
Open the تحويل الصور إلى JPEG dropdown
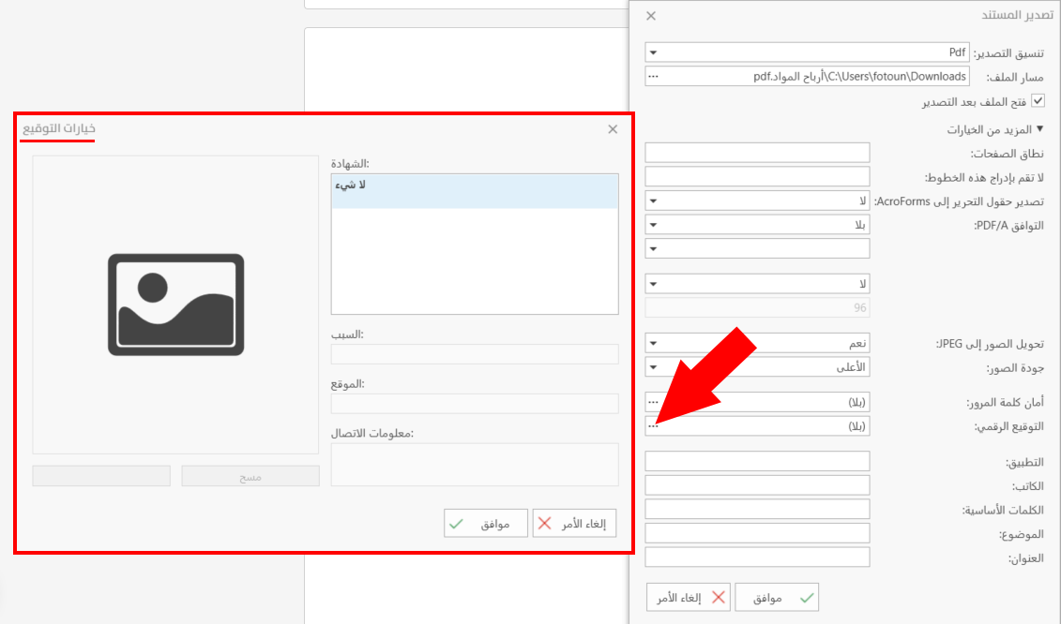click(x=756, y=343)
